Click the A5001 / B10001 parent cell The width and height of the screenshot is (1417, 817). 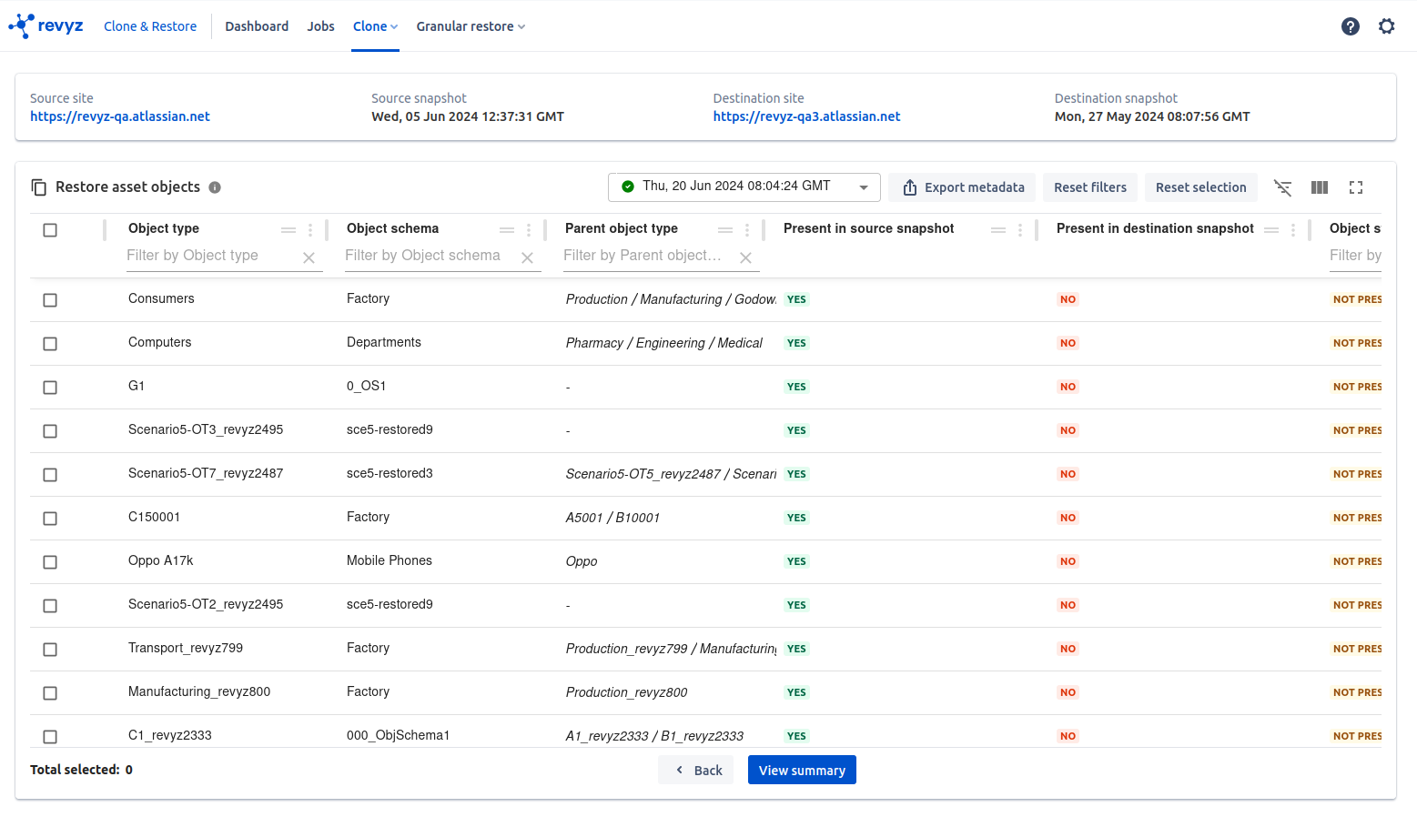tap(612, 518)
